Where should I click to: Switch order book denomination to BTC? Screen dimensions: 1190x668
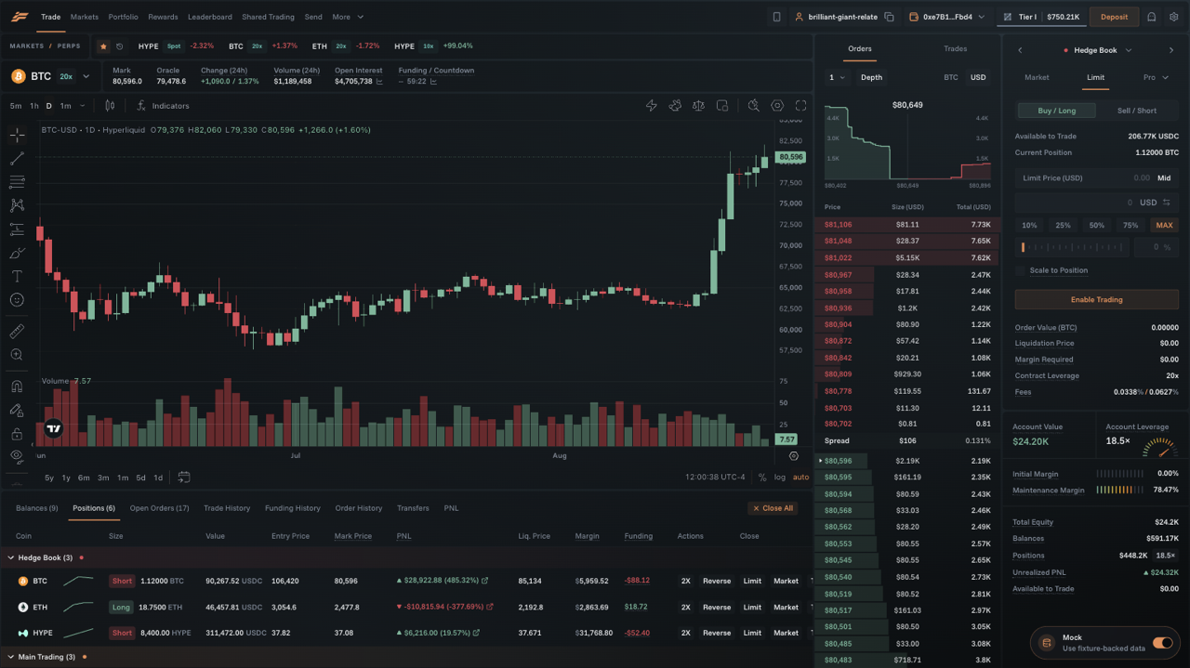pyautogui.click(x=950, y=77)
